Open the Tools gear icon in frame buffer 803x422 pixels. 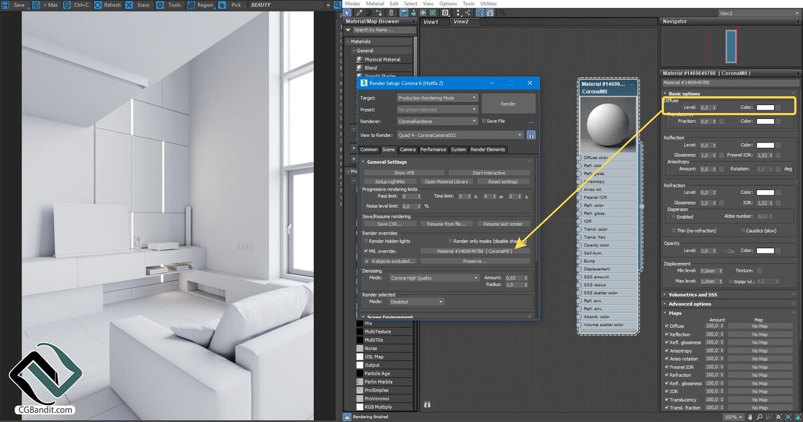160,5
